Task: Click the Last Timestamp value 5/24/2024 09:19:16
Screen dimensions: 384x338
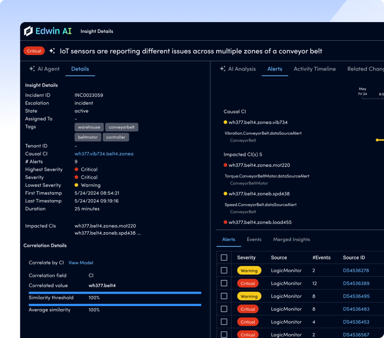Action: click(96, 201)
